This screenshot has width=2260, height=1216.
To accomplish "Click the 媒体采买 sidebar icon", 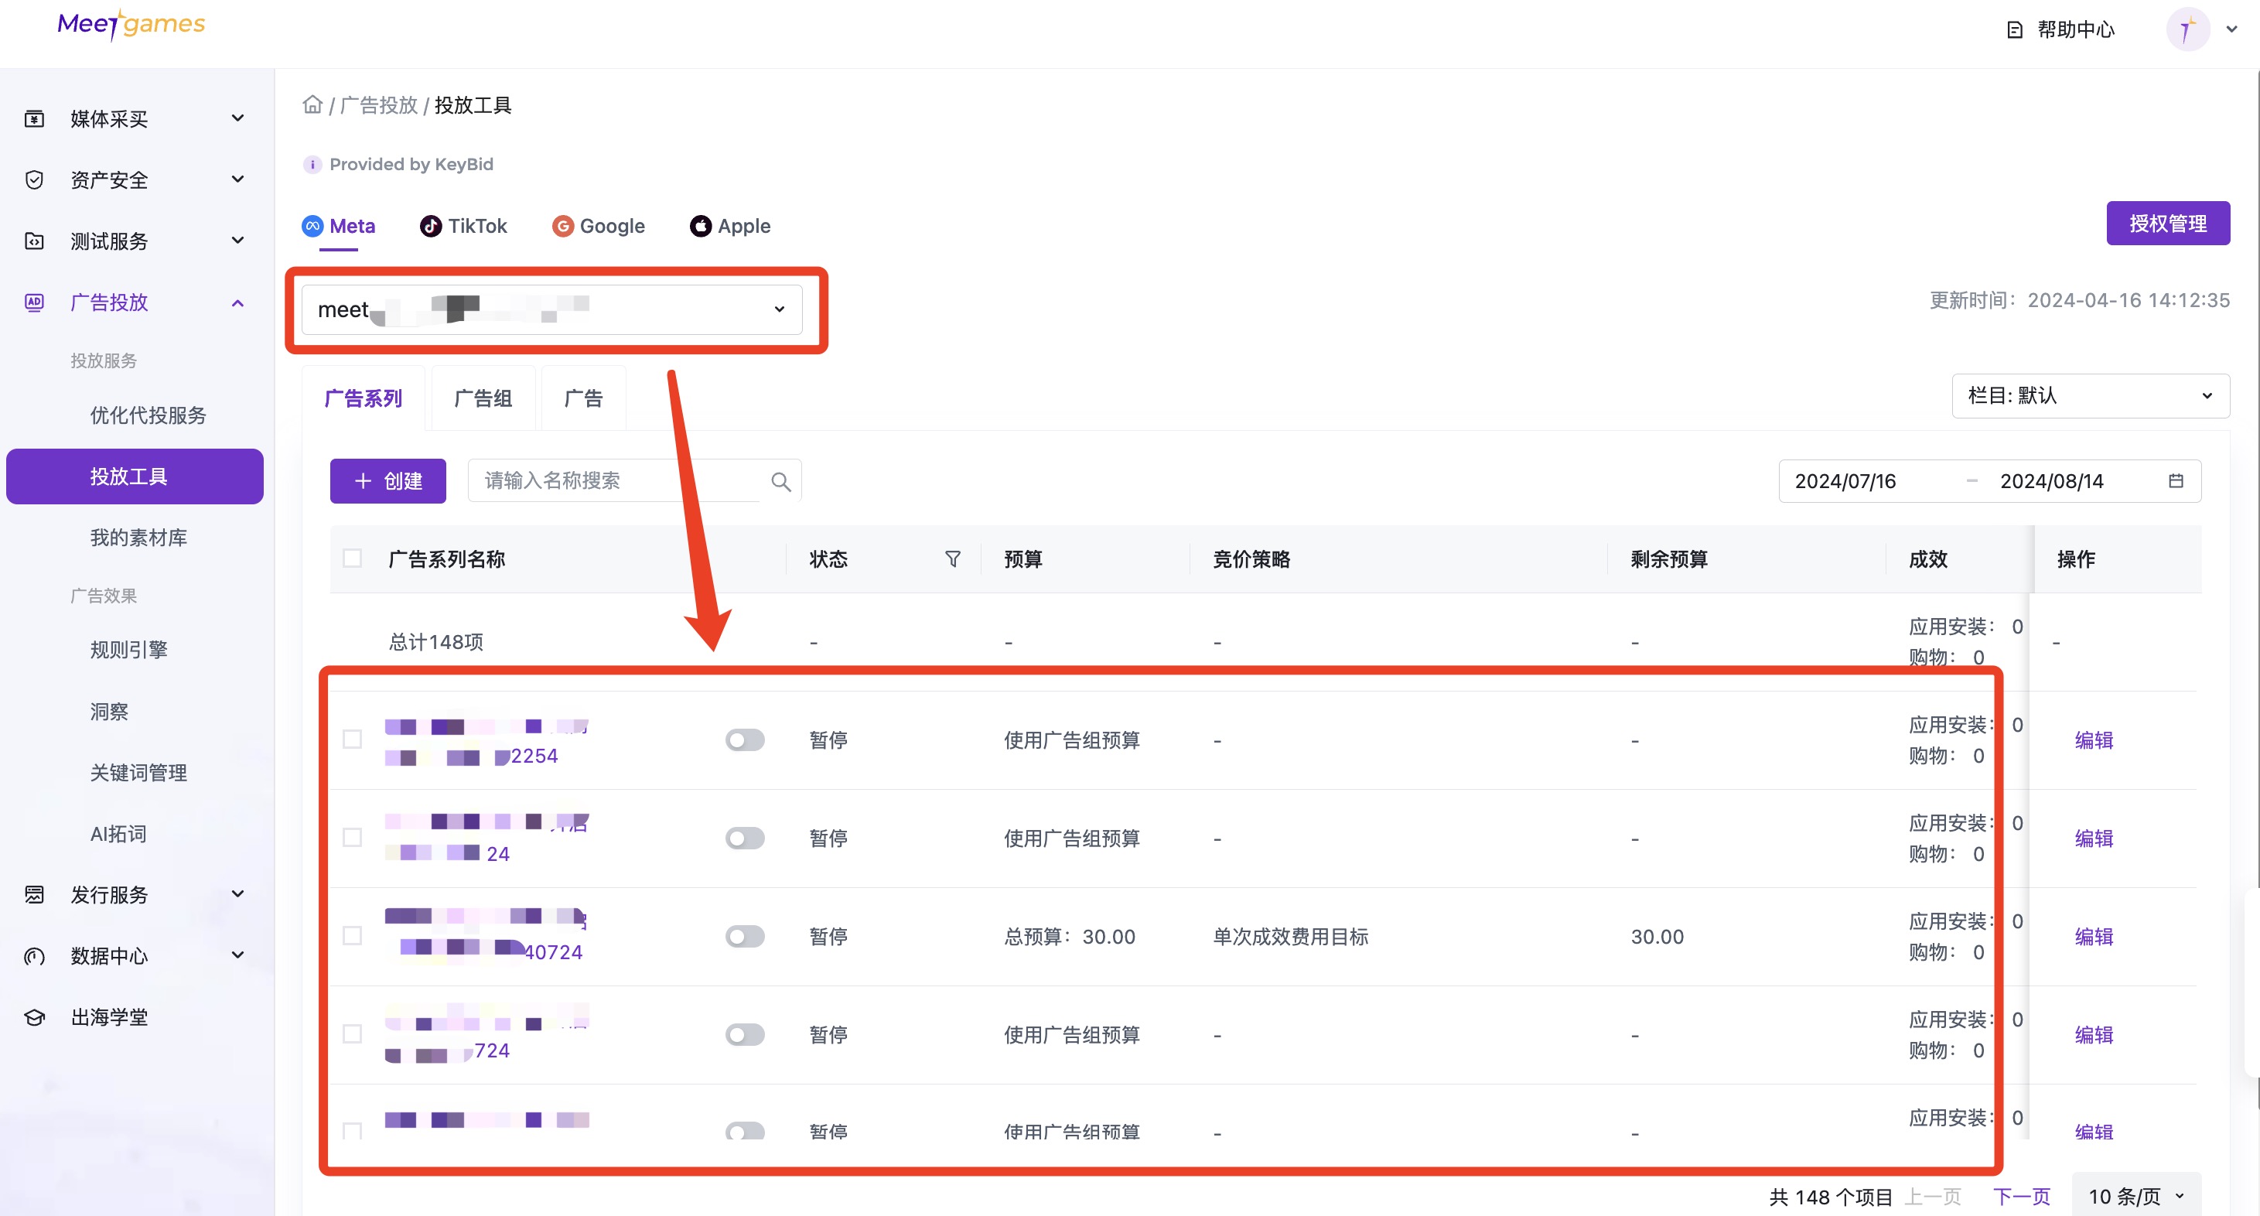I will point(34,118).
